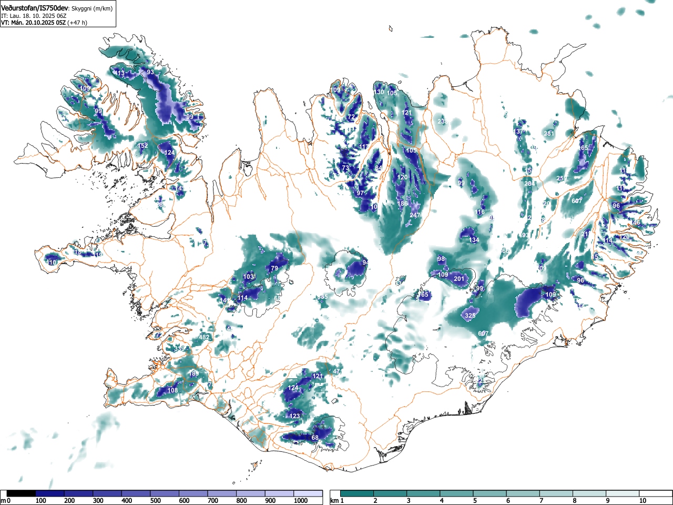Click the '68' visibility value in the south
673x505 pixels.
pos(315,438)
